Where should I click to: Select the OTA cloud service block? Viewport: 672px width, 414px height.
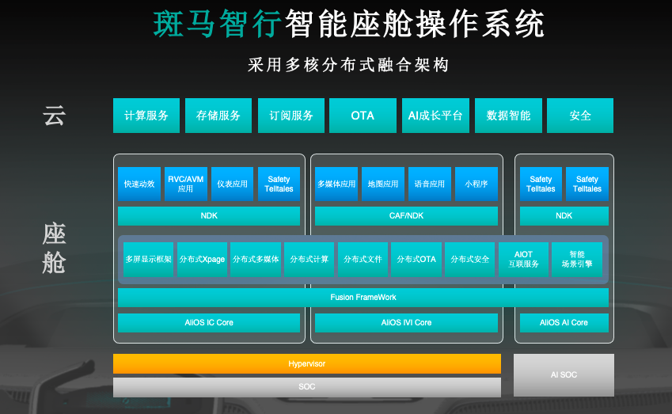(363, 116)
